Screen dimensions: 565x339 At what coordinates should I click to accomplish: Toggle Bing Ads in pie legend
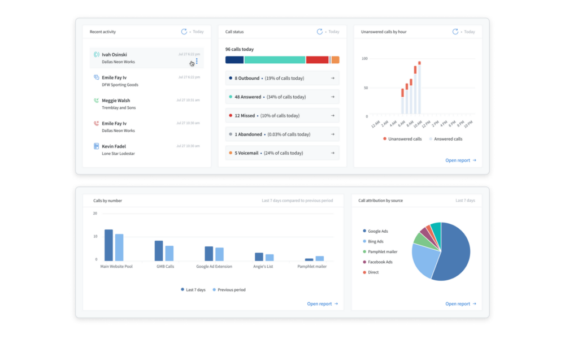[x=373, y=241]
